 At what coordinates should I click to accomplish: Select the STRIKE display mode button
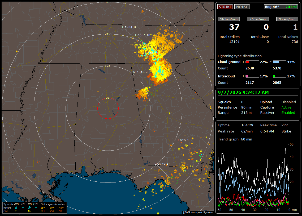pyautogui.click(x=225, y=7)
